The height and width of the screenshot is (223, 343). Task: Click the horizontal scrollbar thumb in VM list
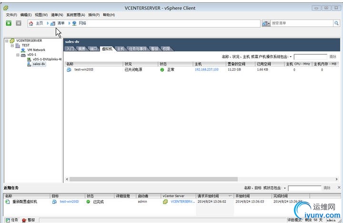click(153, 179)
